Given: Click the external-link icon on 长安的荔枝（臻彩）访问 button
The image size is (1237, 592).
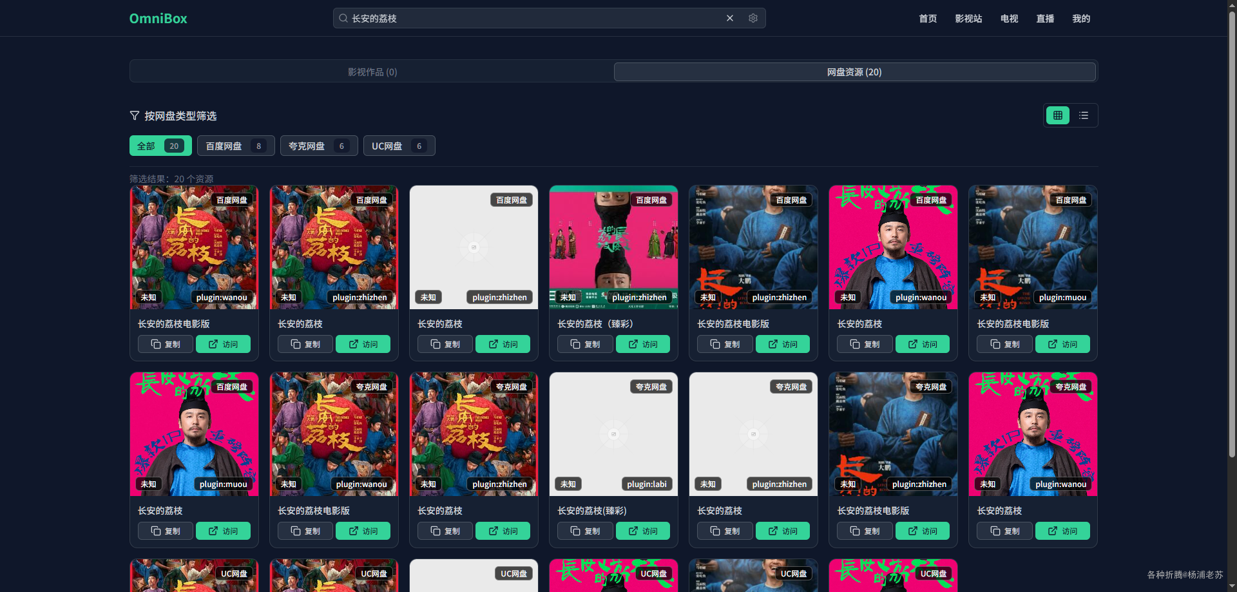Looking at the screenshot, I should (632, 344).
